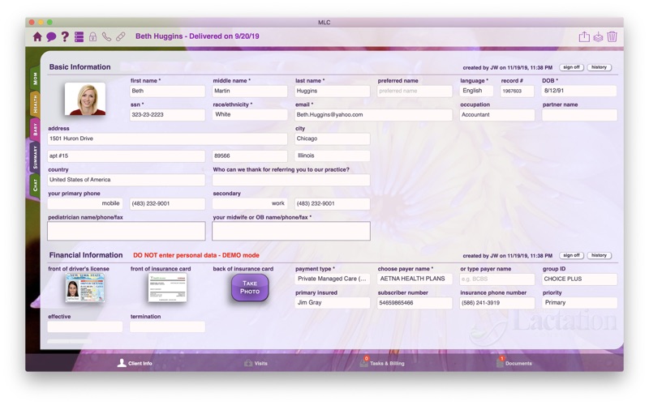Click the padlock icon in toolbar
The image size is (649, 405).
pos(92,36)
